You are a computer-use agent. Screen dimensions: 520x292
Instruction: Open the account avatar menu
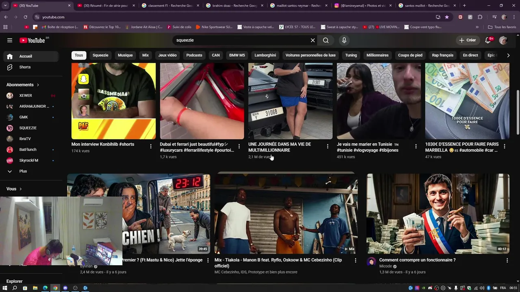pyautogui.click(x=503, y=40)
